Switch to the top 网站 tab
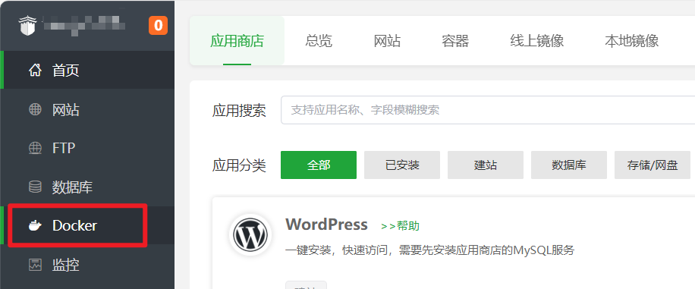 pos(387,41)
